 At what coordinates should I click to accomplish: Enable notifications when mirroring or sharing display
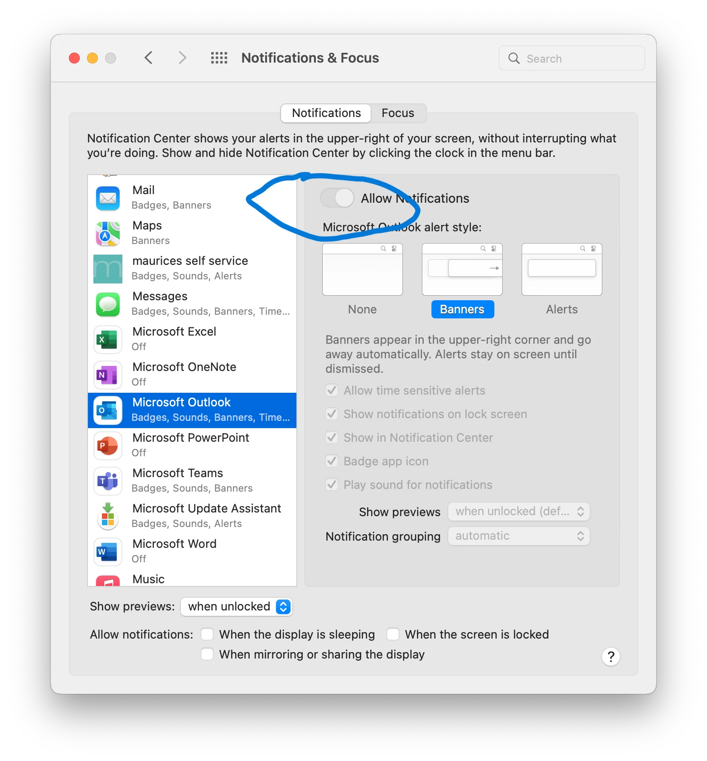[x=207, y=654]
